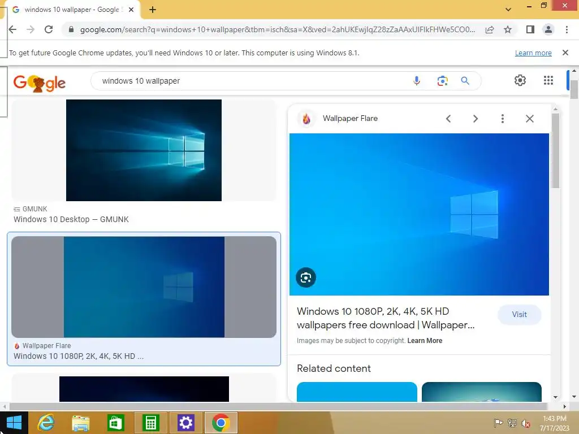Click the magnifier search button
This screenshot has height=434, width=579.
(465, 80)
